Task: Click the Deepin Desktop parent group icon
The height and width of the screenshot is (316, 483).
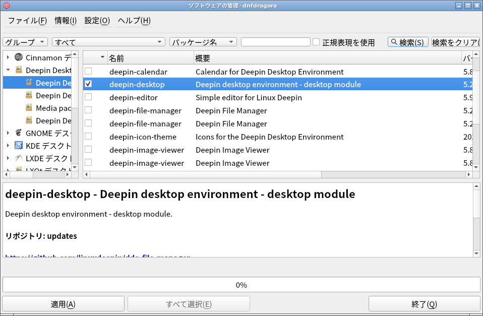Action: point(19,70)
